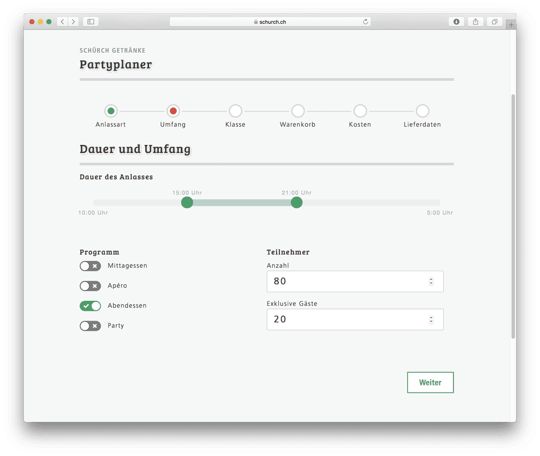The height and width of the screenshot is (456, 540).
Task: Click the Safari forward arrow button
Action: (73, 22)
